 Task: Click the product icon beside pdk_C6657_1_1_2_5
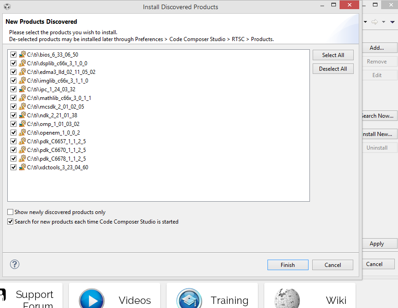click(22, 141)
